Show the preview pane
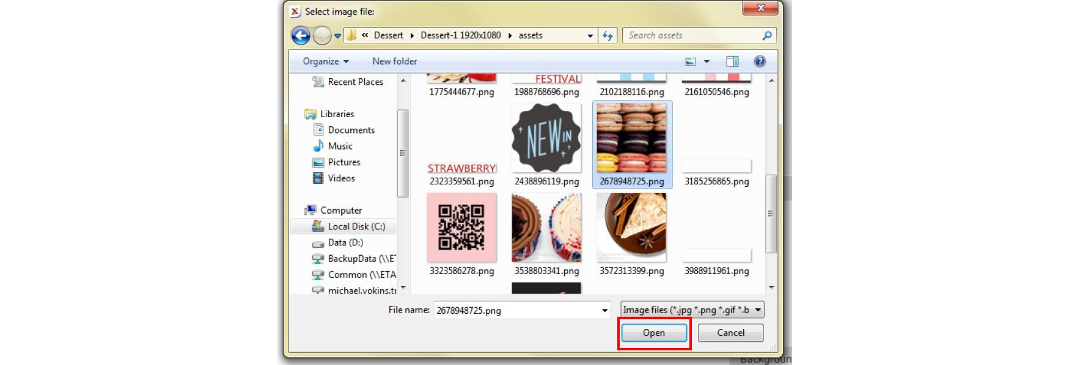 click(x=732, y=62)
